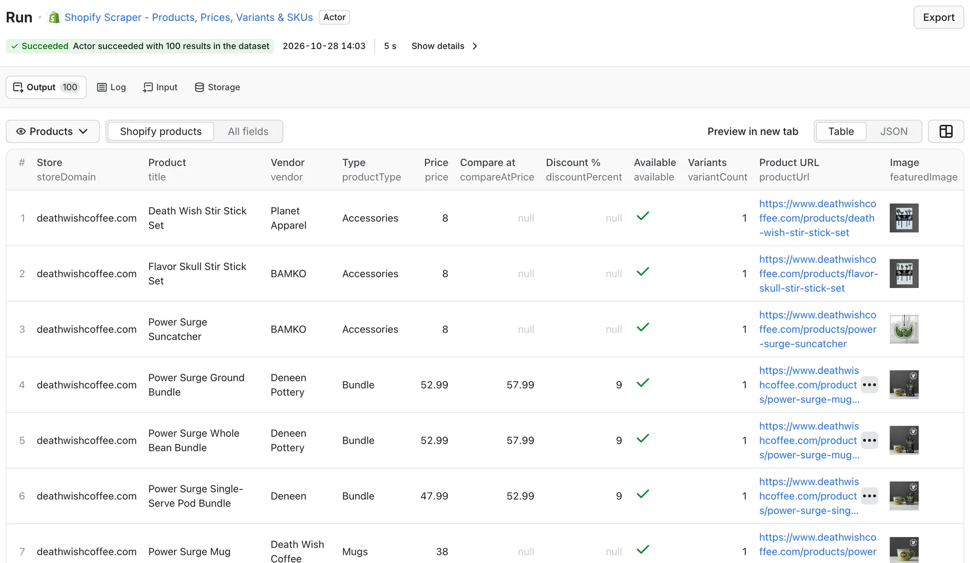
Task: Click available checkmark in Death Wish Stir Stick Set row
Action: [x=642, y=216]
